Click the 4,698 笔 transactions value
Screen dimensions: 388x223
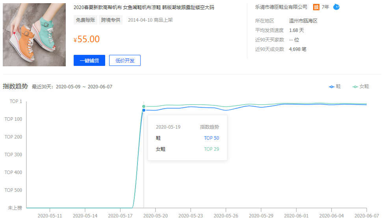click(298, 49)
